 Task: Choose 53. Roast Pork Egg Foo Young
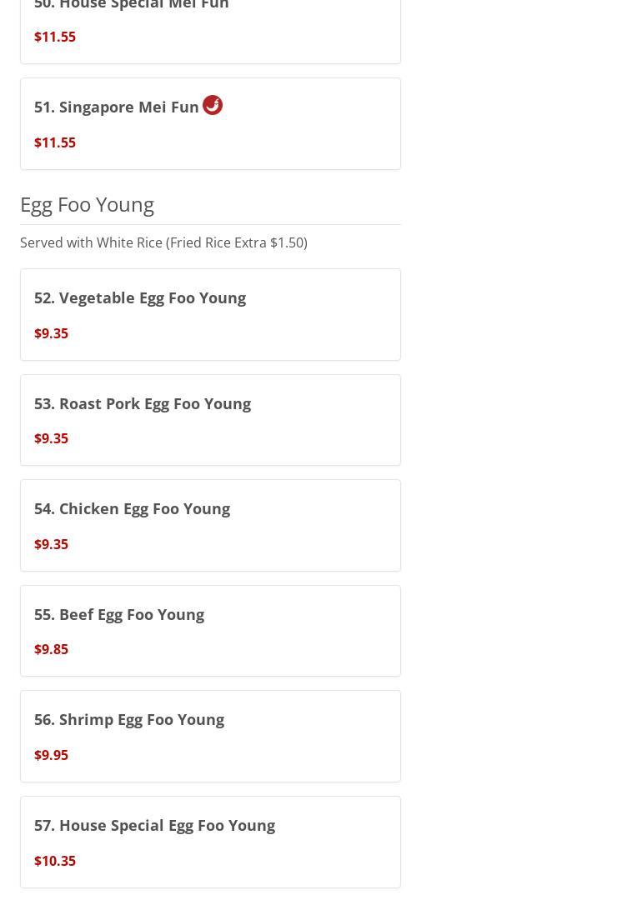click(210, 420)
